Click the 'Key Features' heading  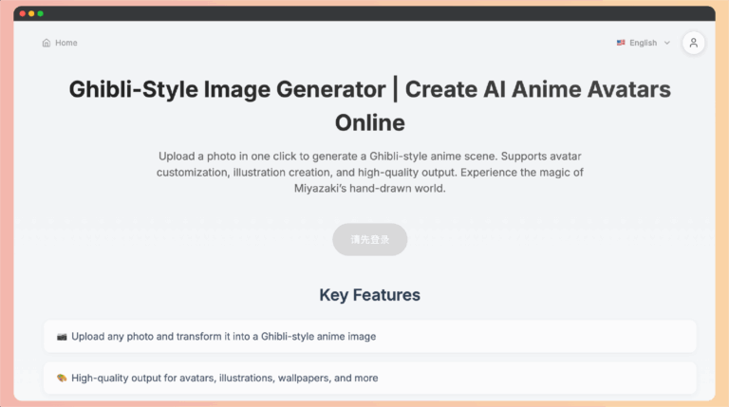tap(369, 294)
